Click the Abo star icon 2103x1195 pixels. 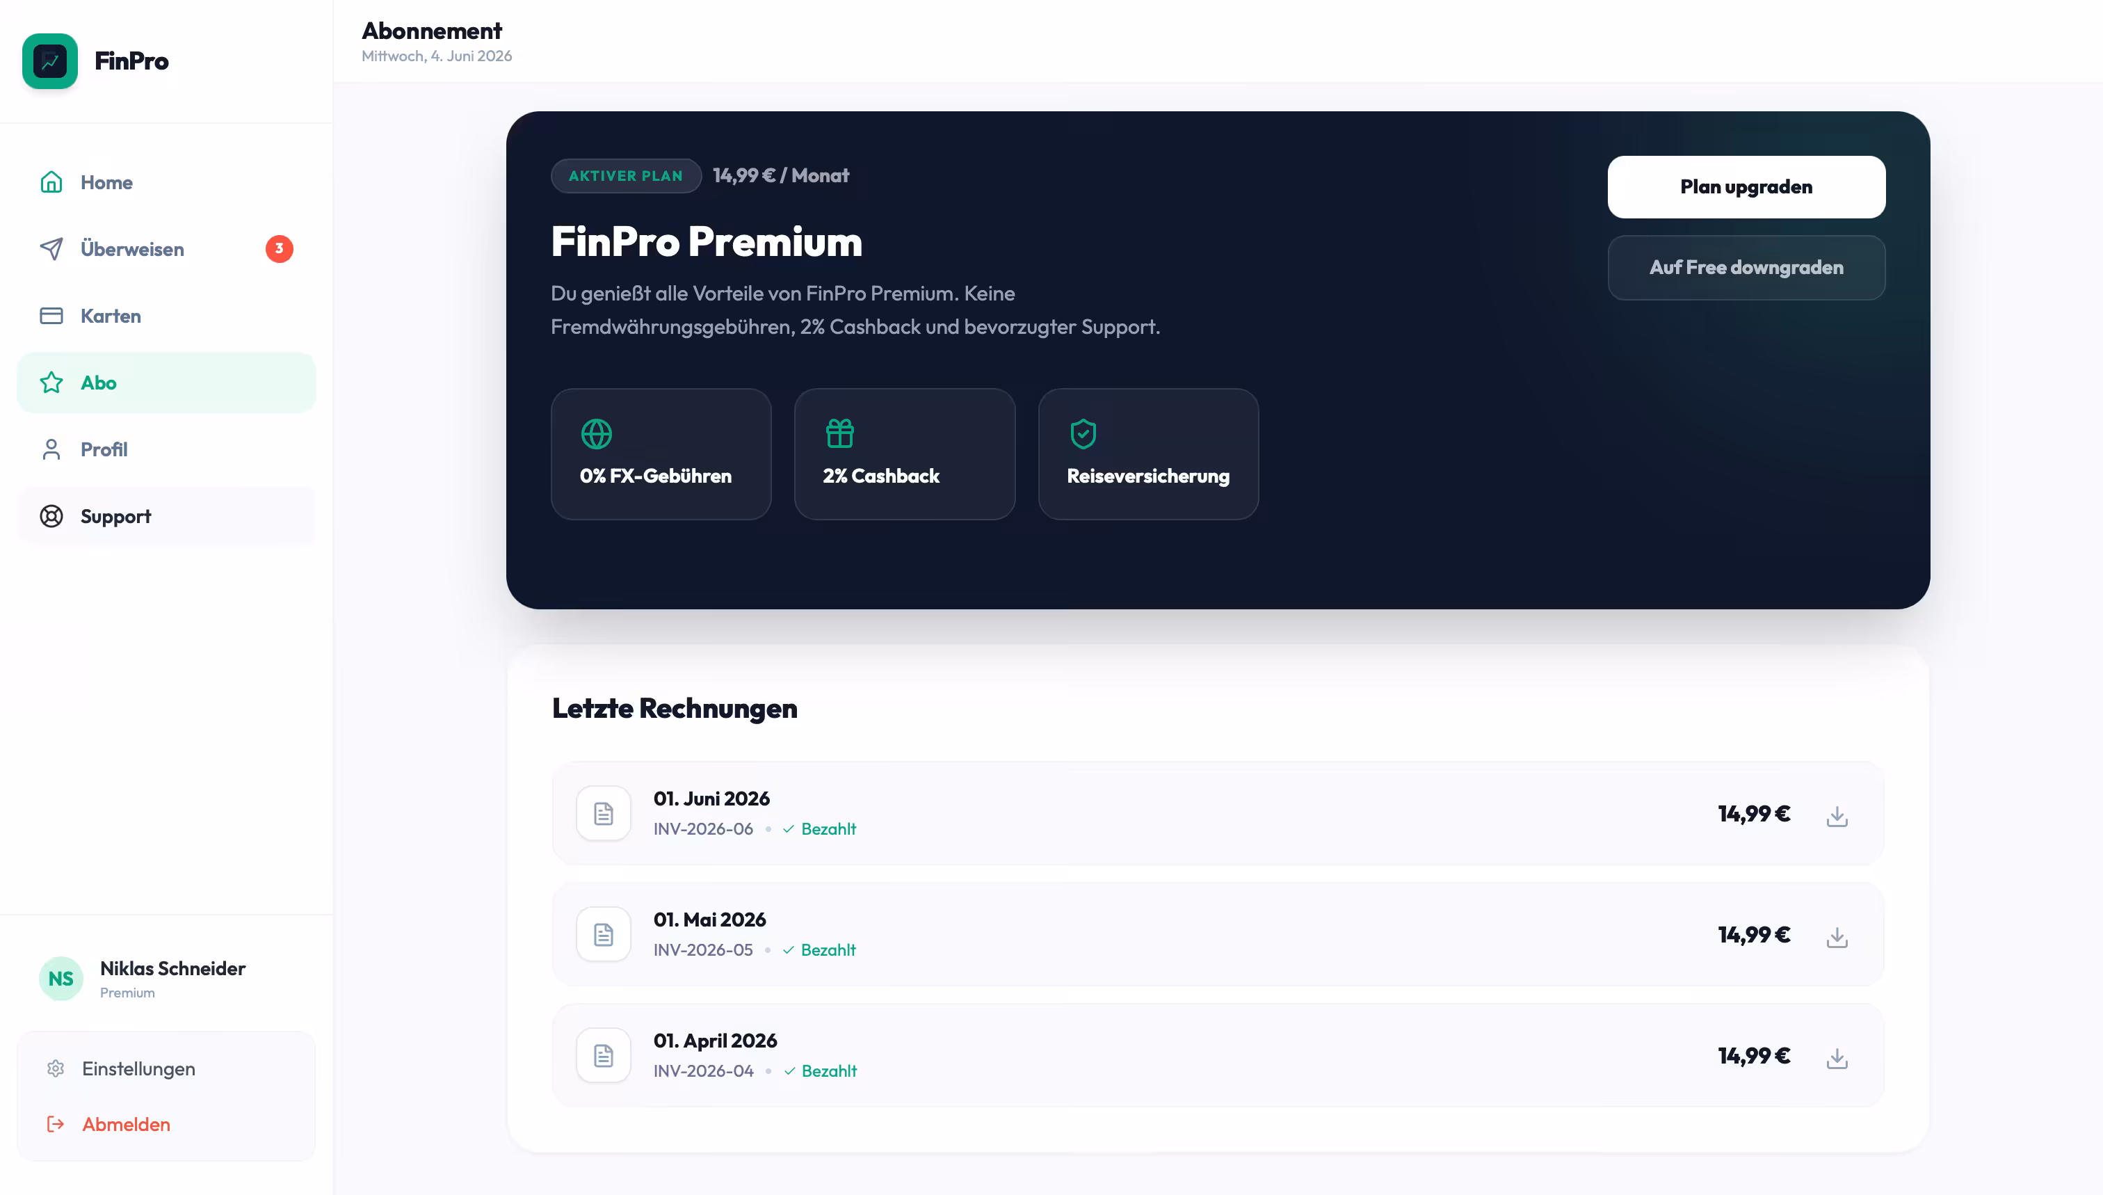pos(51,383)
